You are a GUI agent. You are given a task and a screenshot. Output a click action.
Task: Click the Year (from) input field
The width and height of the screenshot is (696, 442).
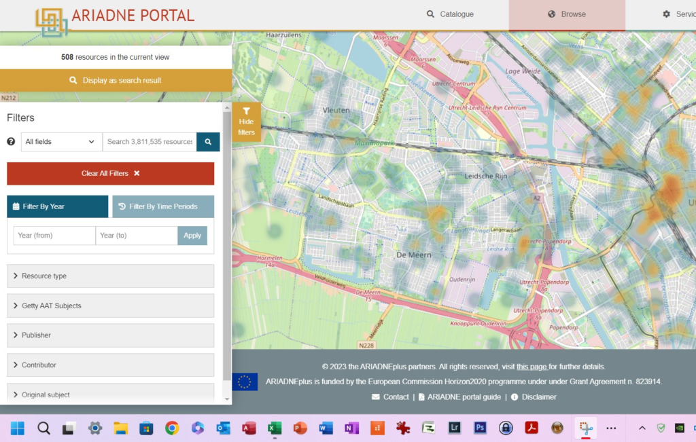point(54,236)
